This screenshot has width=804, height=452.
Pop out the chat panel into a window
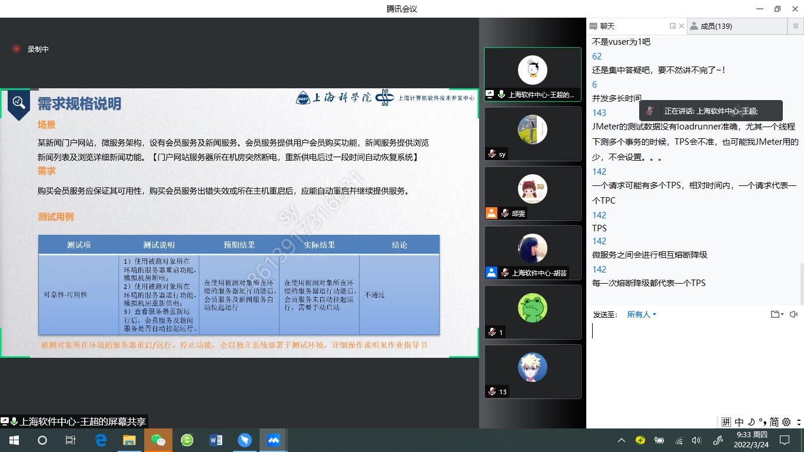point(672,26)
